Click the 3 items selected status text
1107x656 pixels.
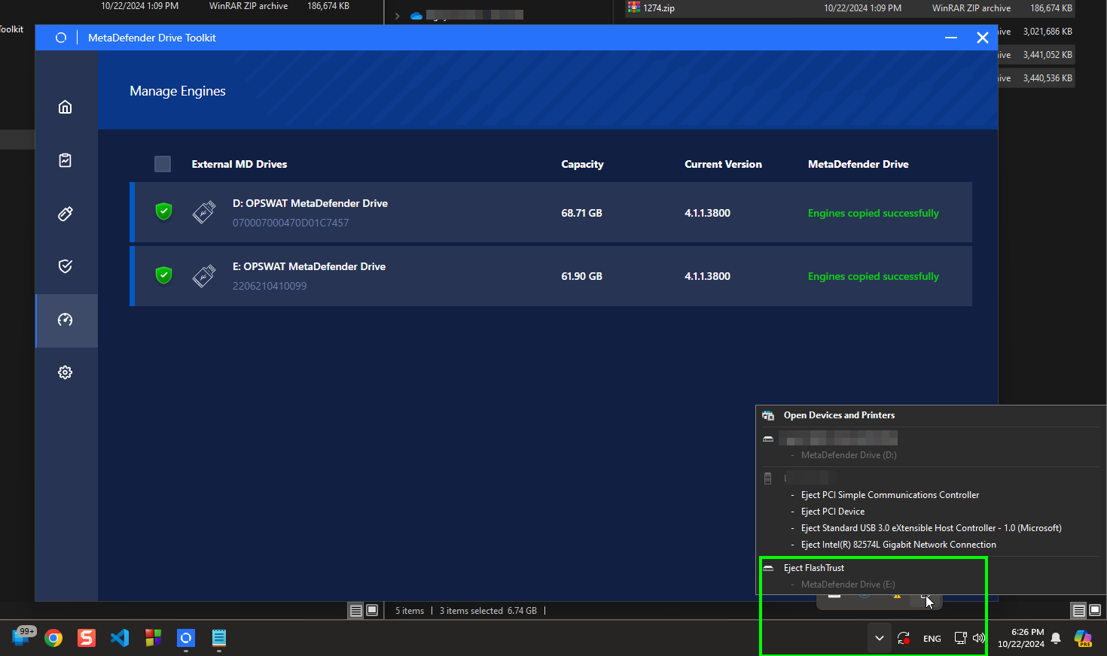tap(471, 611)
